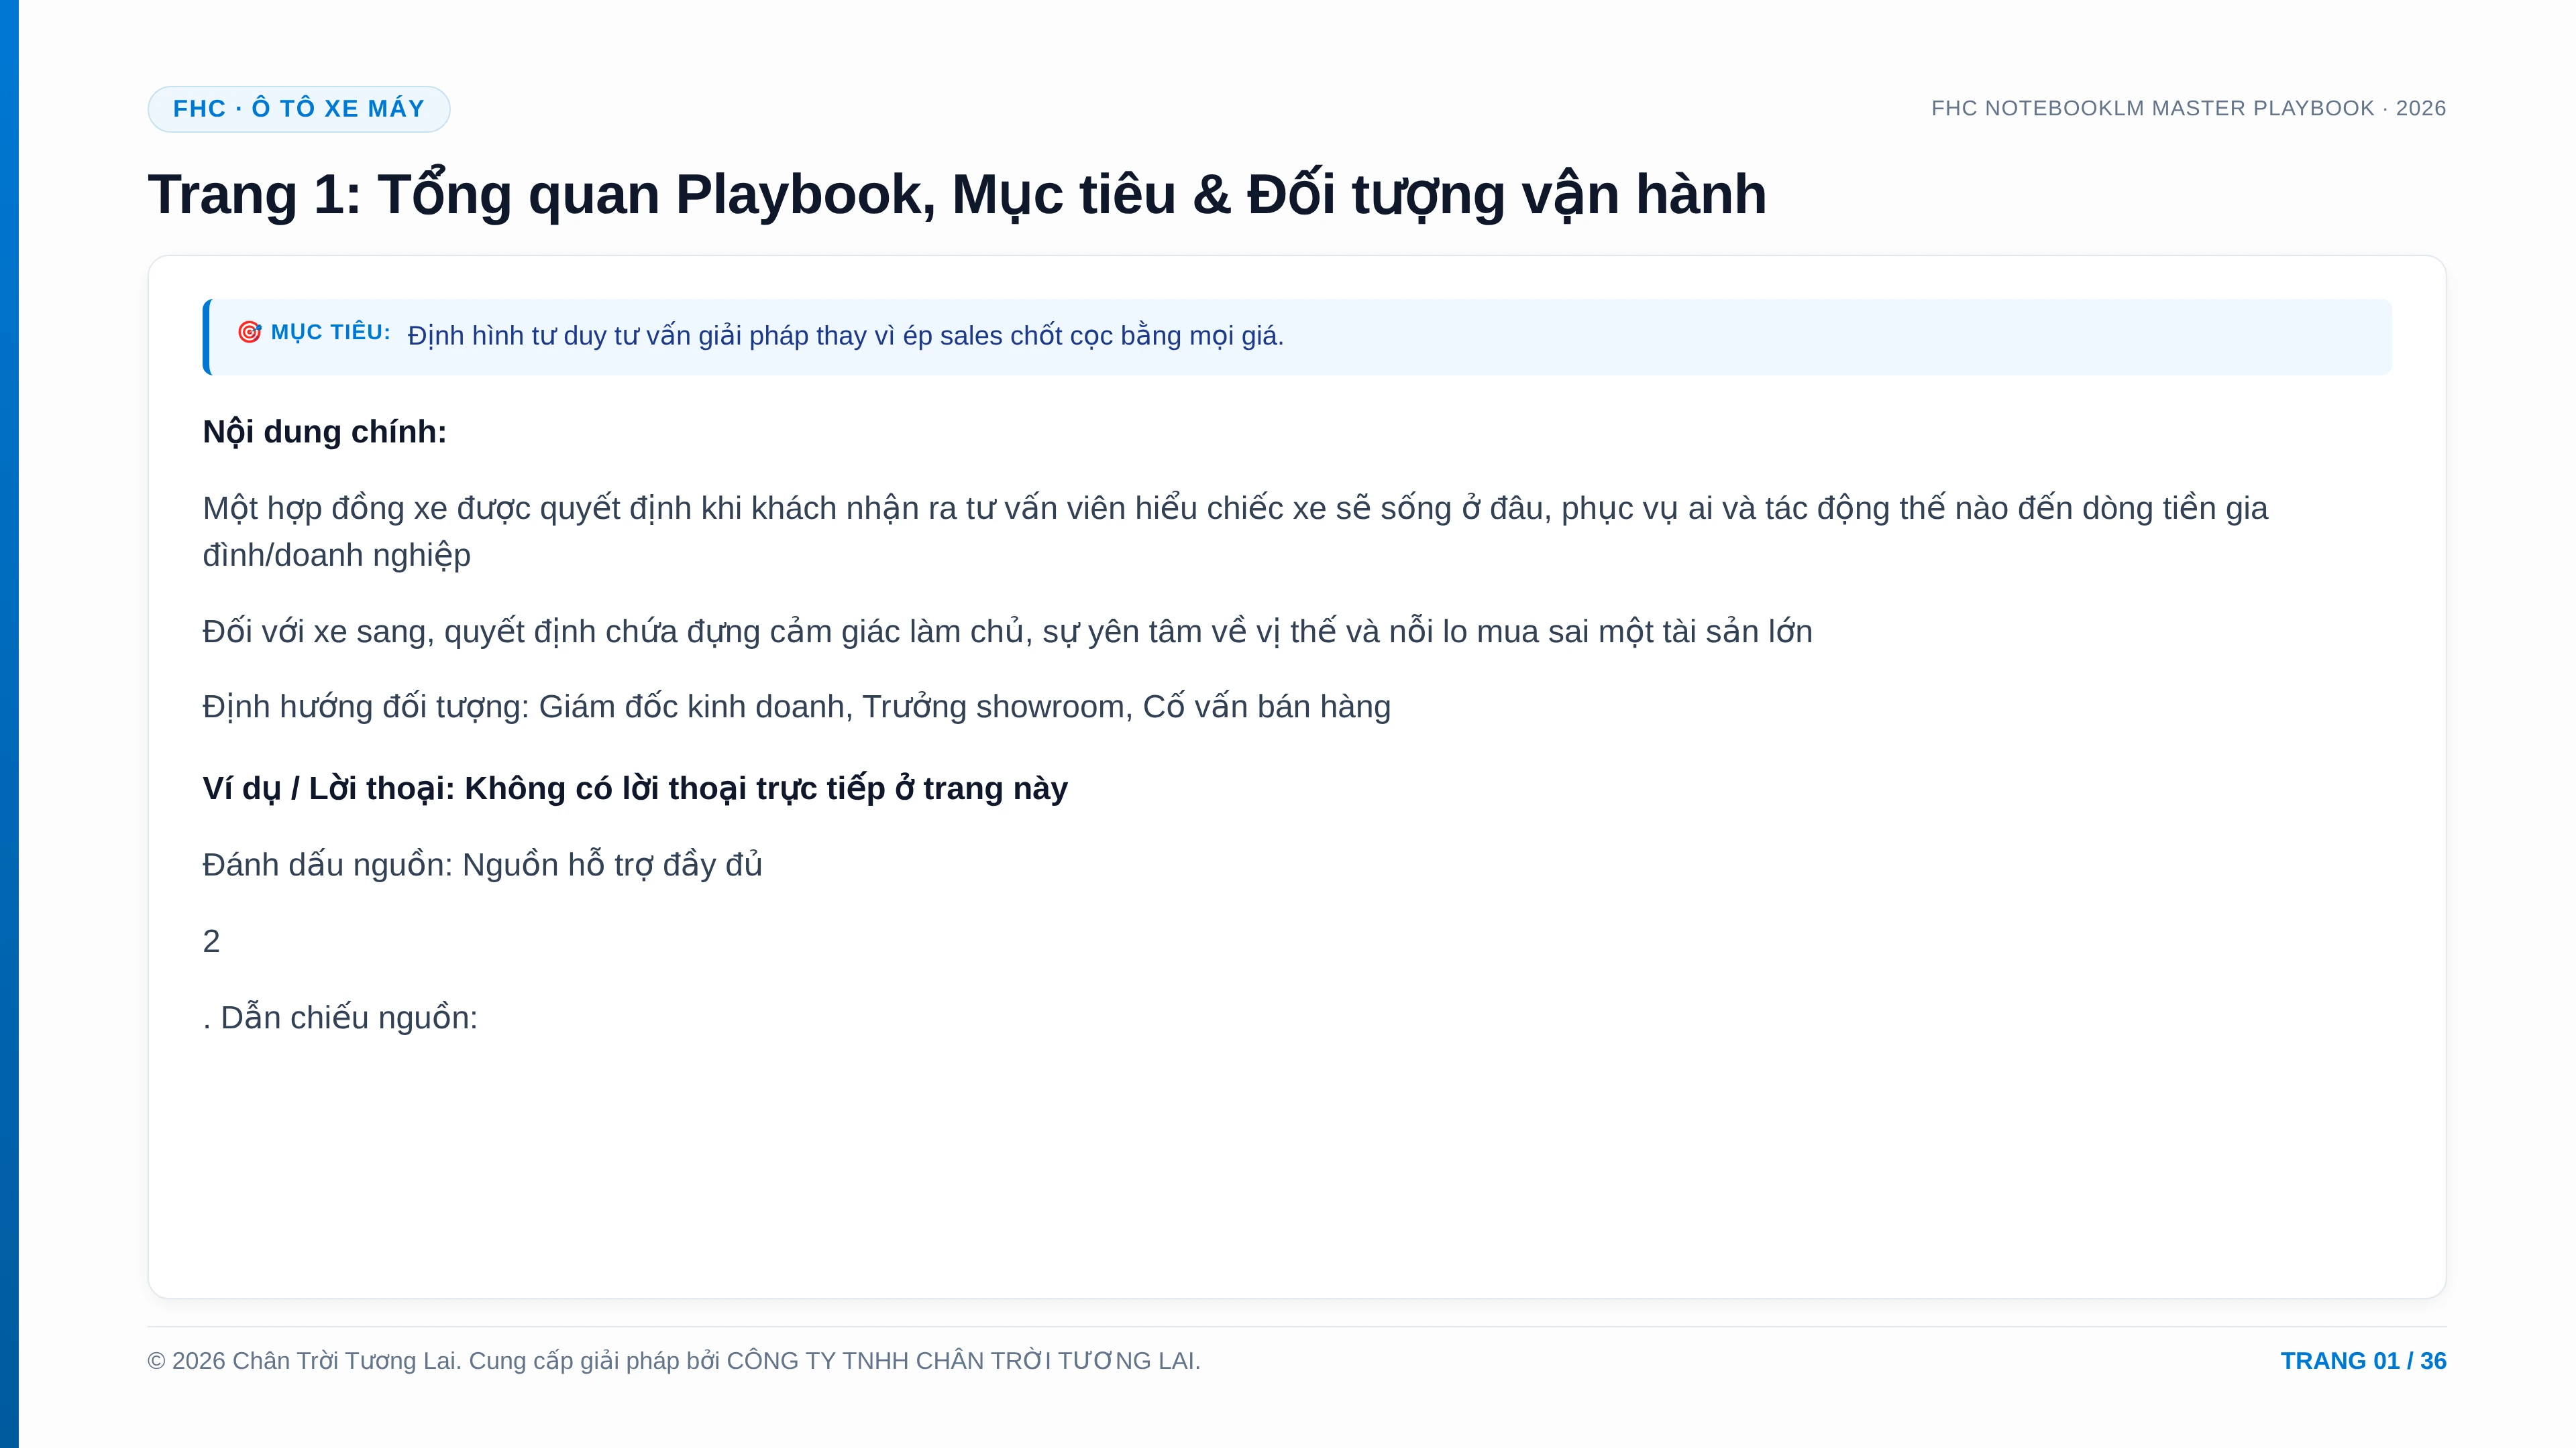
Task: Click the line Đối với xe sang, quyết định chứa đựng
Action: pos(1007,631)
